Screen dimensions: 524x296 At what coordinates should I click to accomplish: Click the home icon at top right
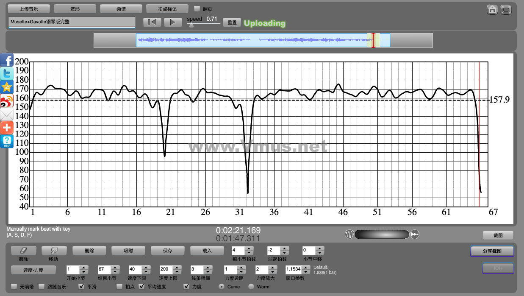coord(492,9)
